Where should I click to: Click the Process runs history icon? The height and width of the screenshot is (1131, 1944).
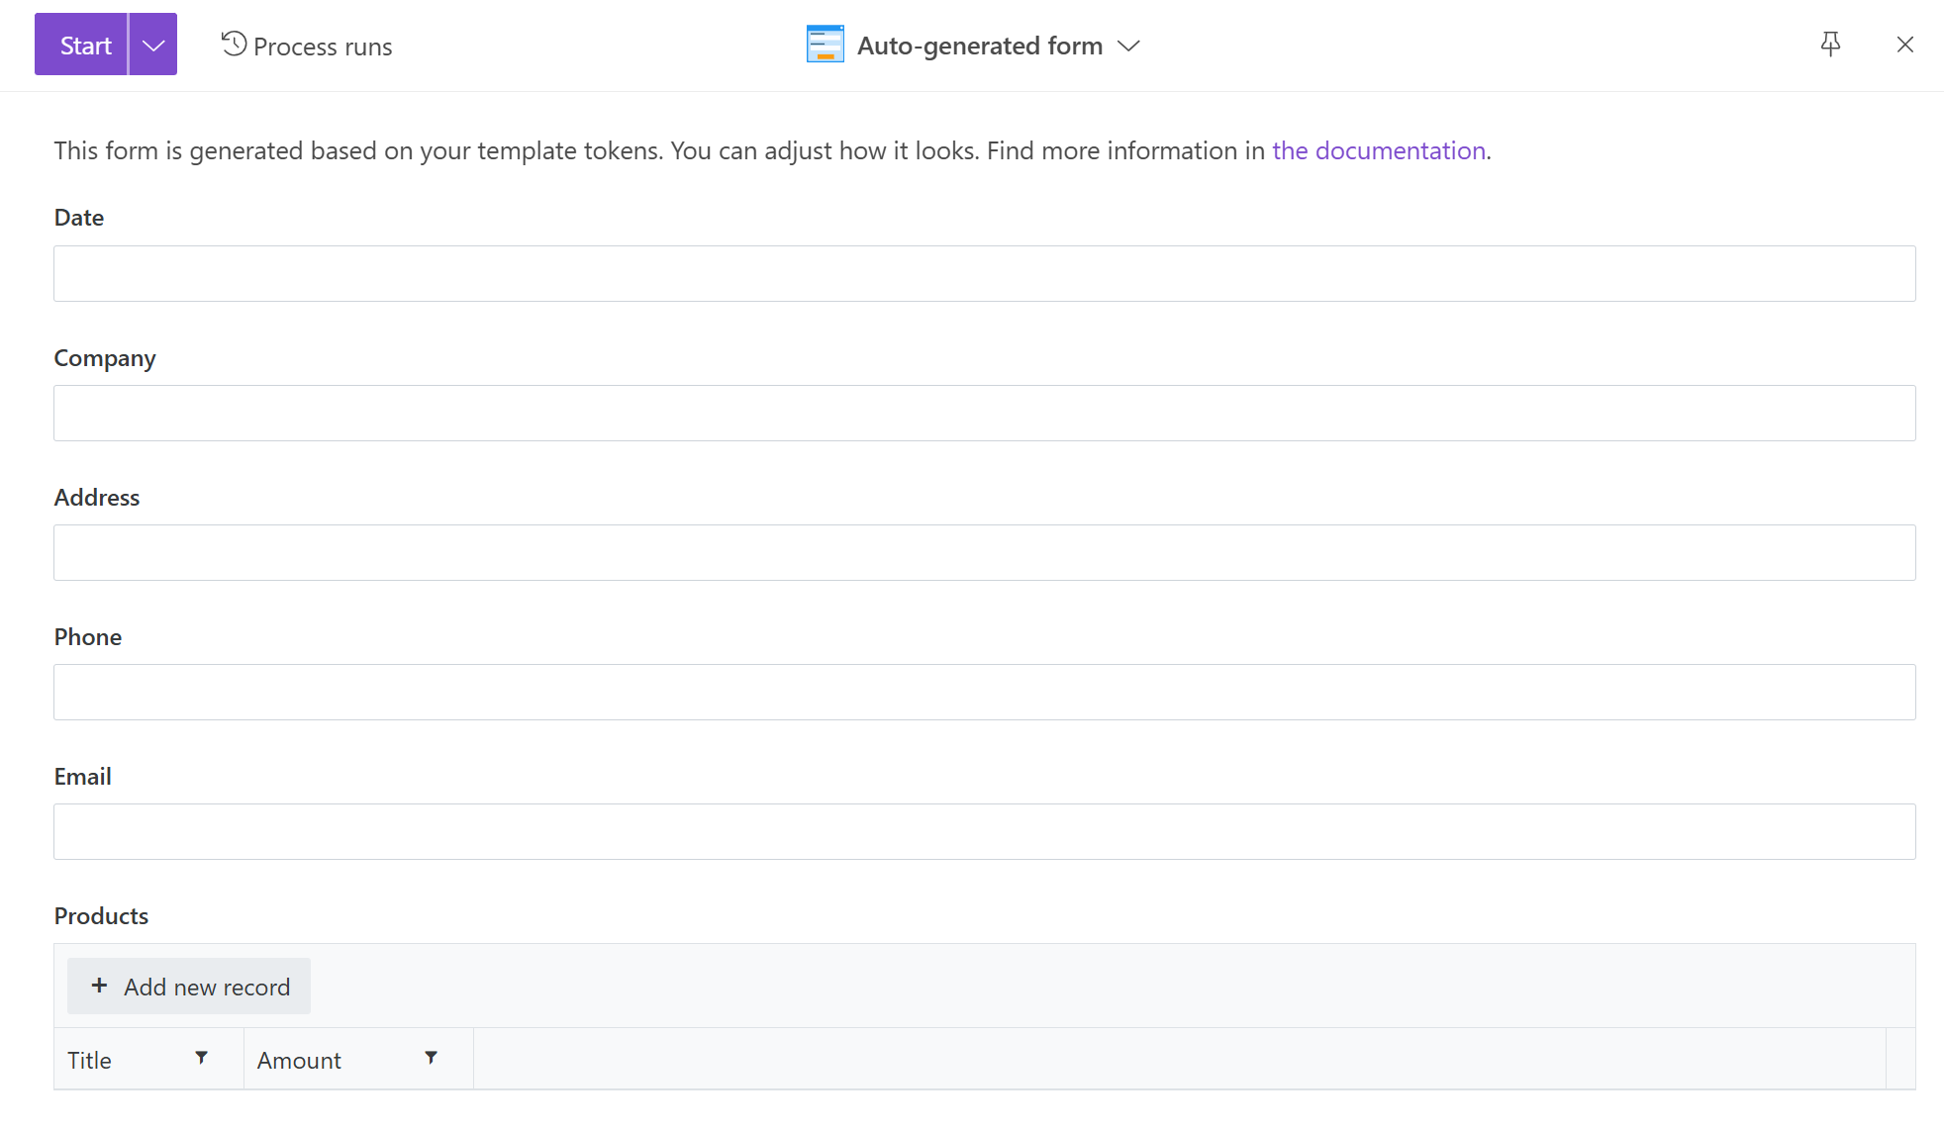pyautogui.click(x=233, y=44)
